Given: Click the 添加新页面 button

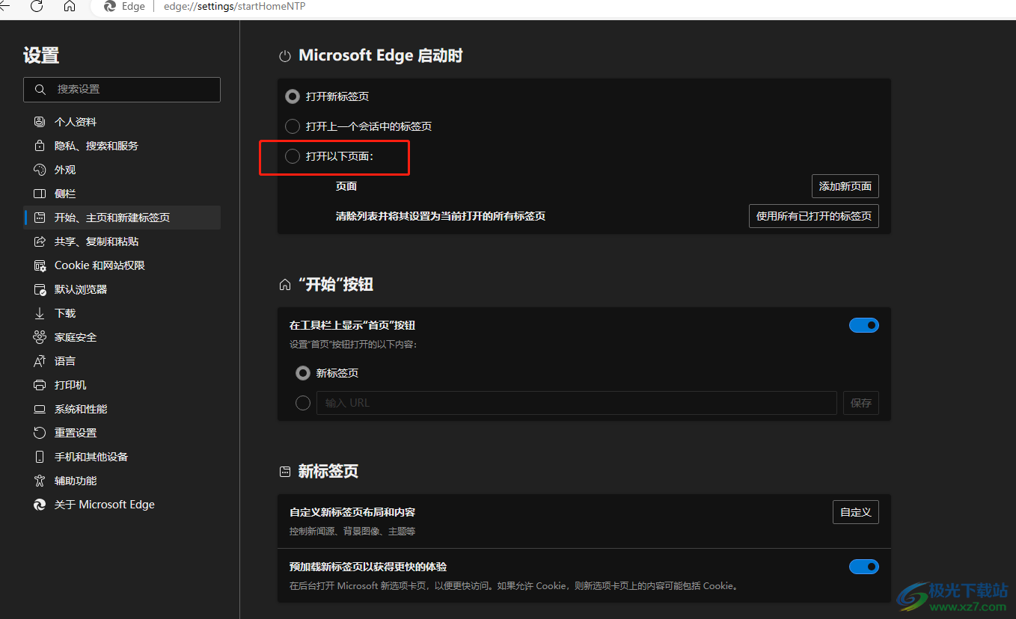Looking at the screenshot, I should [x=845, y=186].
